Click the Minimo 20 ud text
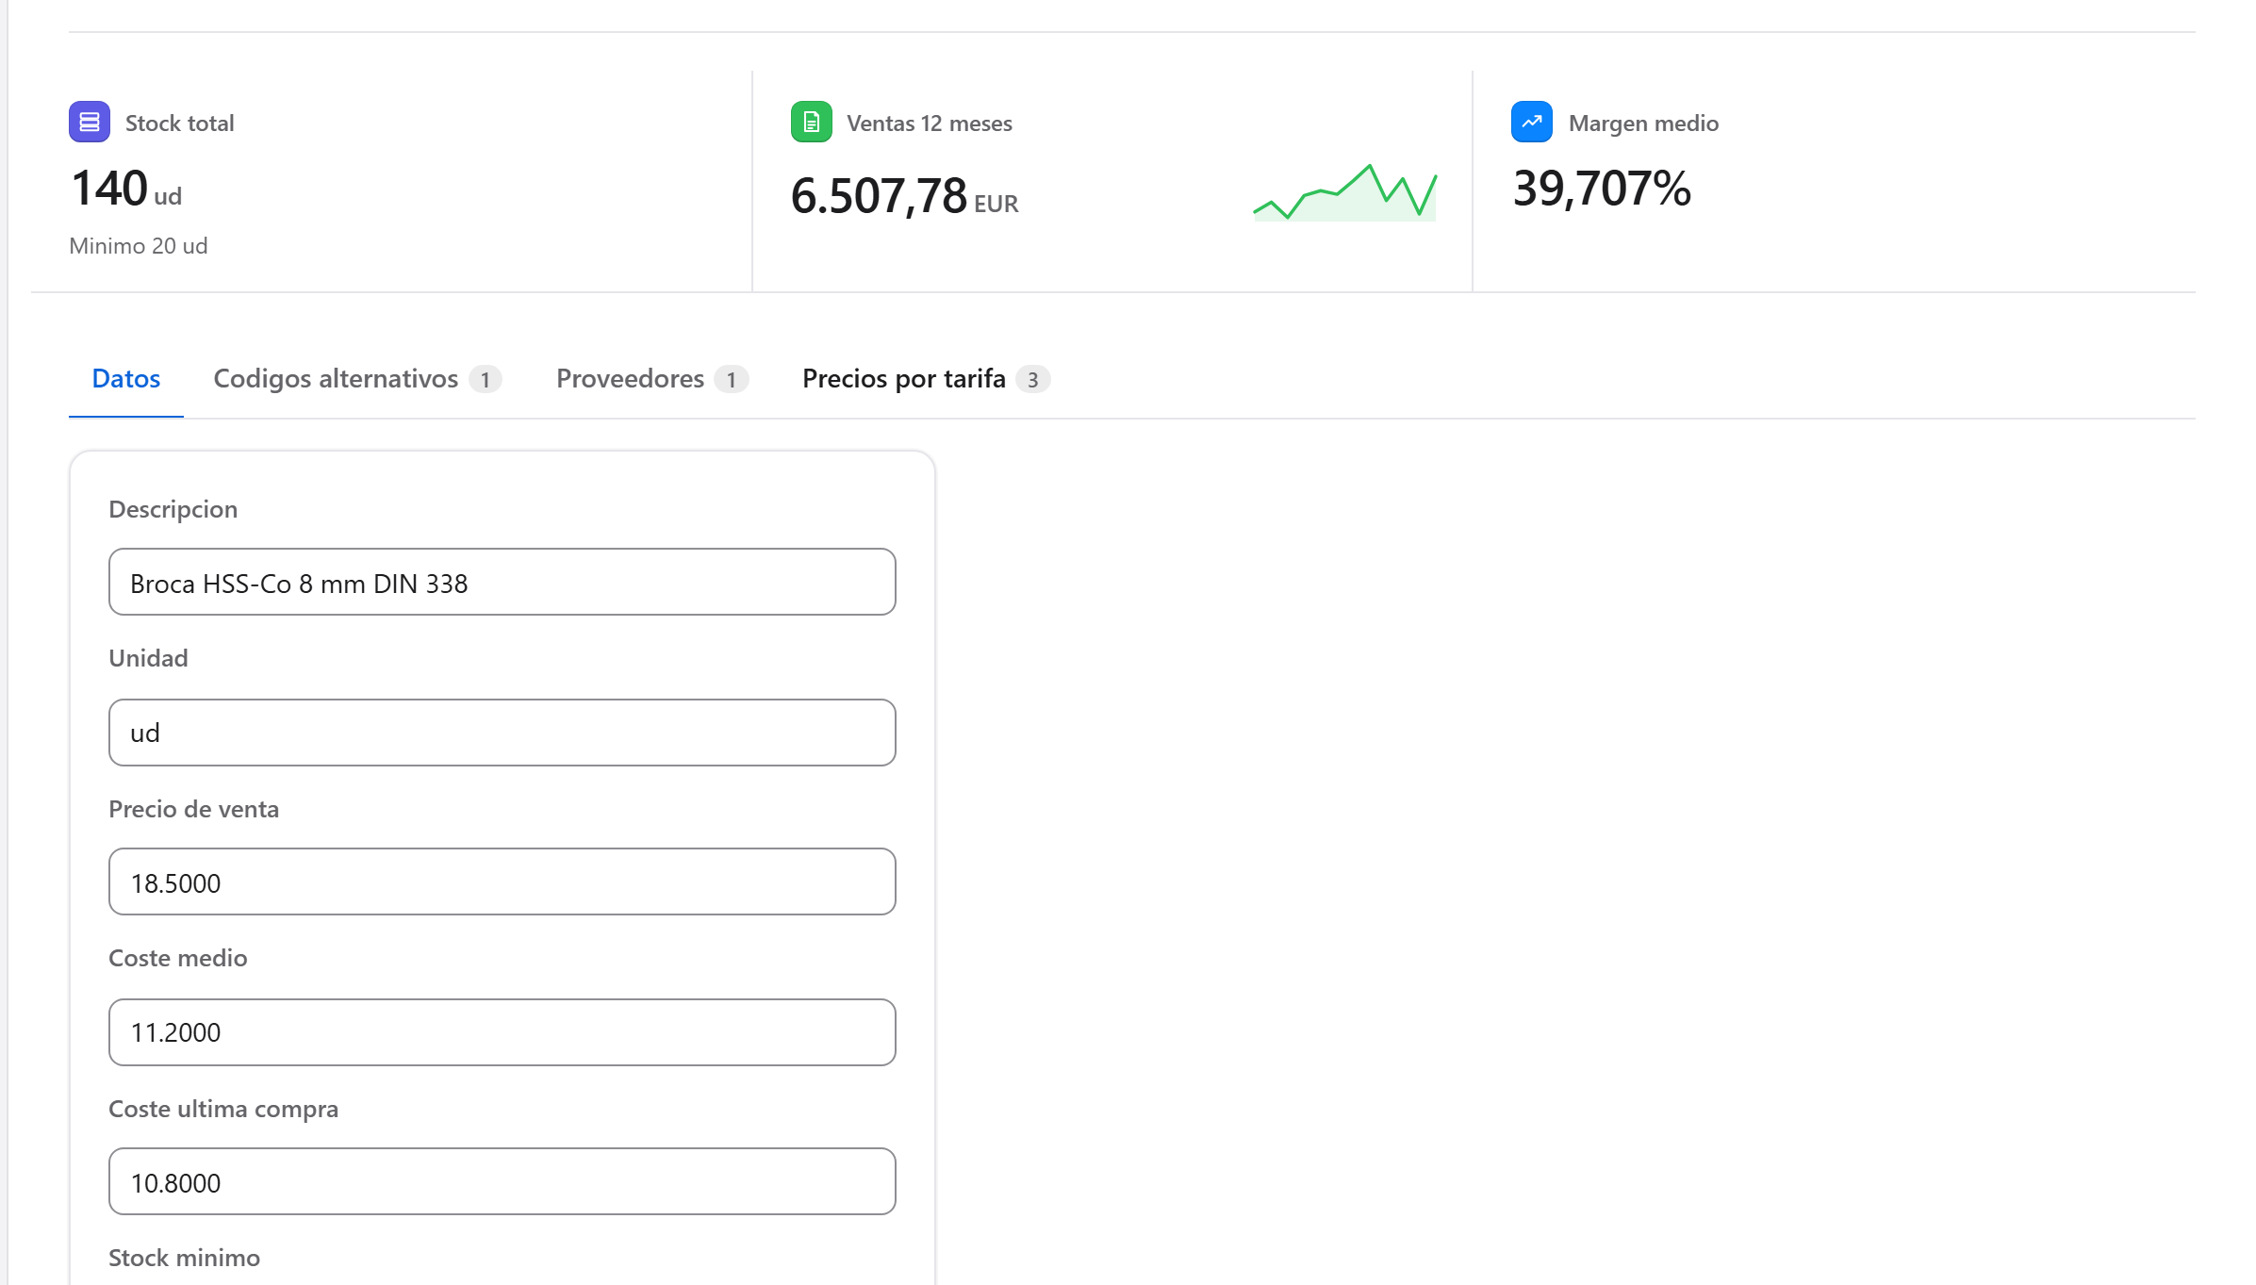 (139, 246)
